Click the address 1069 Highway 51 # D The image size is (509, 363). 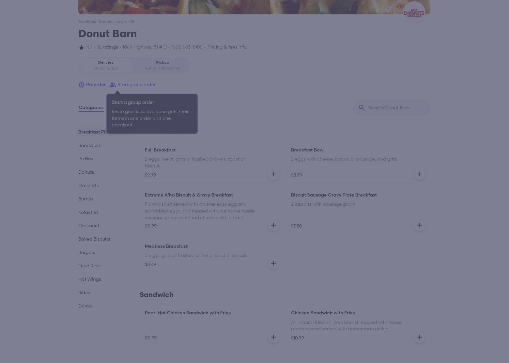[x=145, y=47]
